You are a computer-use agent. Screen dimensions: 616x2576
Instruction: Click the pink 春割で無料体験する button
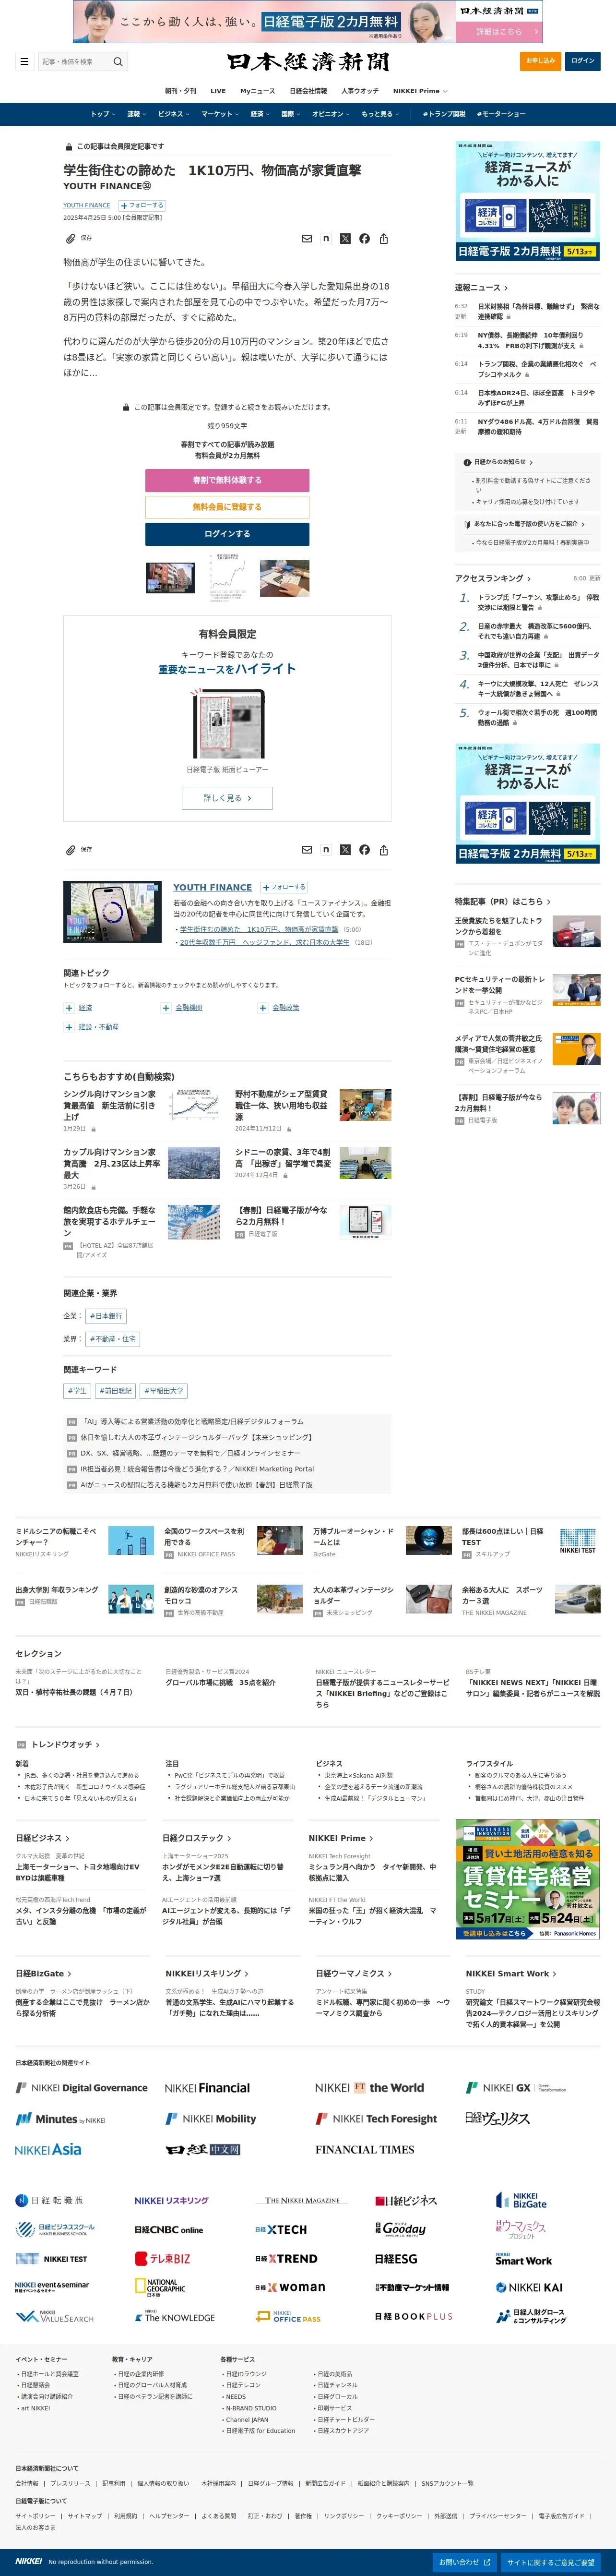tap(227, 480)
